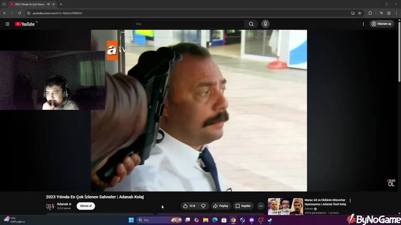Open Maraz Ali ve Ekibinin Mücevher video title

pyautogui.click(x=325, y=202)
